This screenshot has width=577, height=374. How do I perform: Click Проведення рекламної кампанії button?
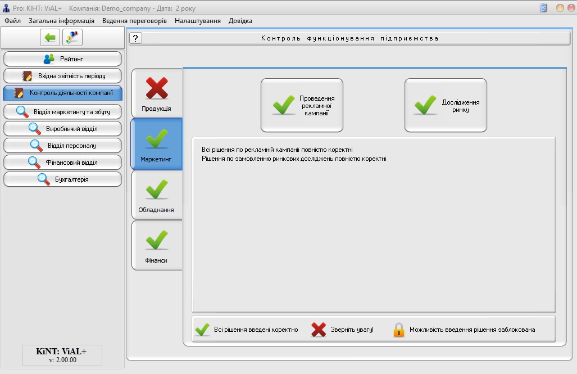(x=302, y=105)
